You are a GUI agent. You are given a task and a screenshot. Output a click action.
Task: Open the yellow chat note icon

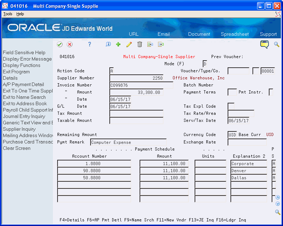click(x=265, y=44)
